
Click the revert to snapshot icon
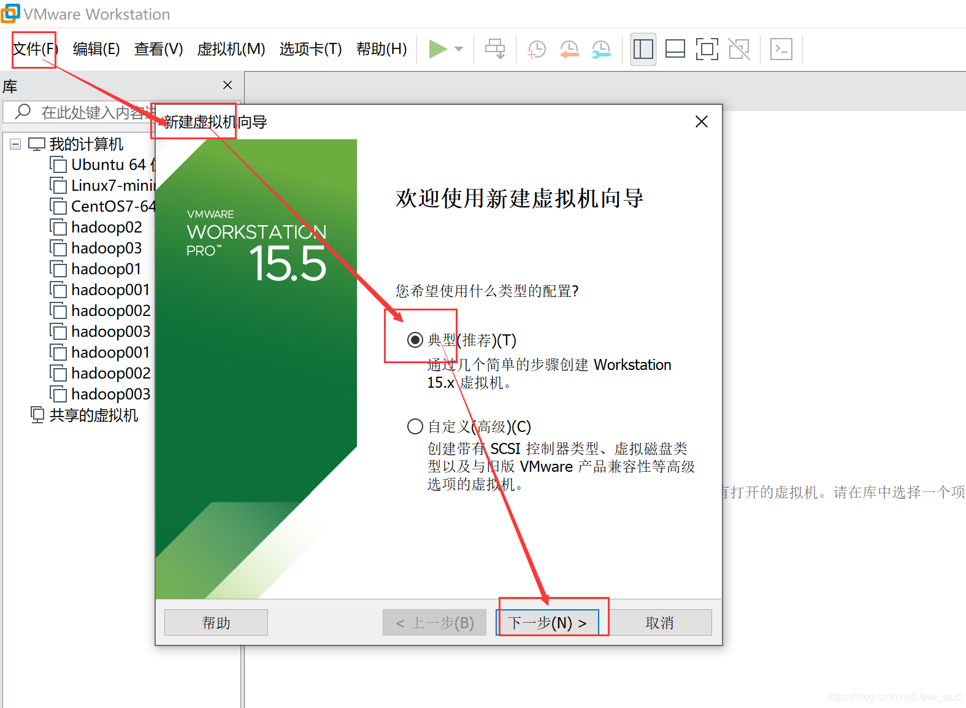click(569, 49)
